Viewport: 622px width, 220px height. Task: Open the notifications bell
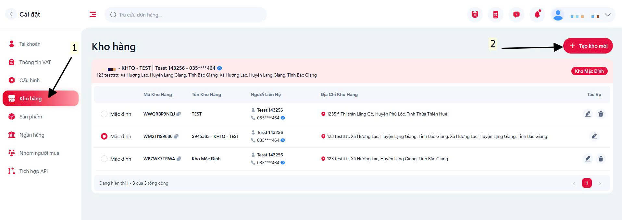click(537, 15)
